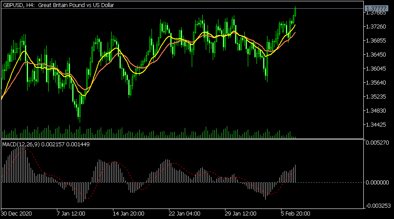Click the -0.003253 MACD scale value

(x=377, y=205)
